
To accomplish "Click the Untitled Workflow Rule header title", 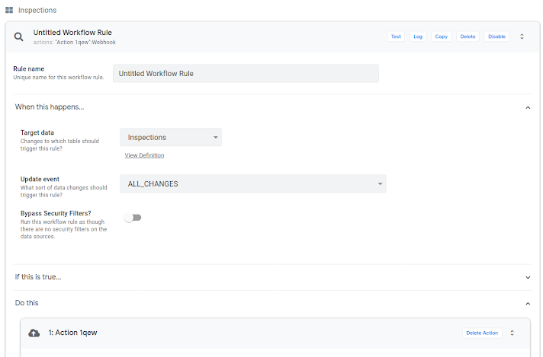I will 72,33.
